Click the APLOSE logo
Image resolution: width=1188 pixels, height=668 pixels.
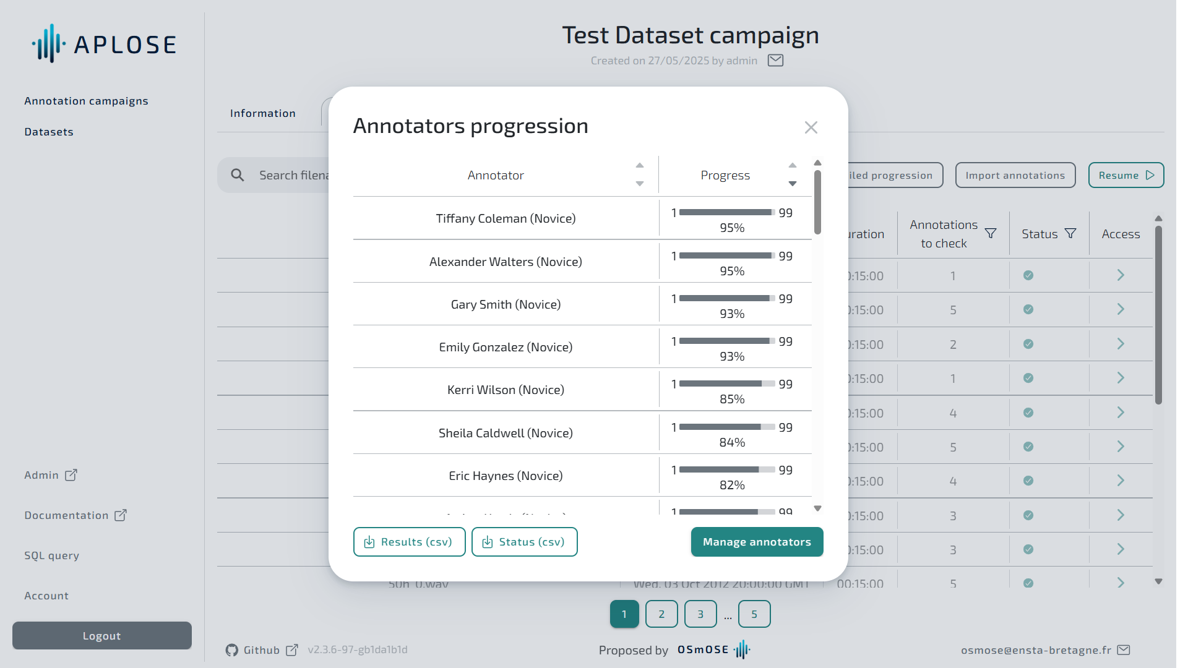click(x=104, y=44)
